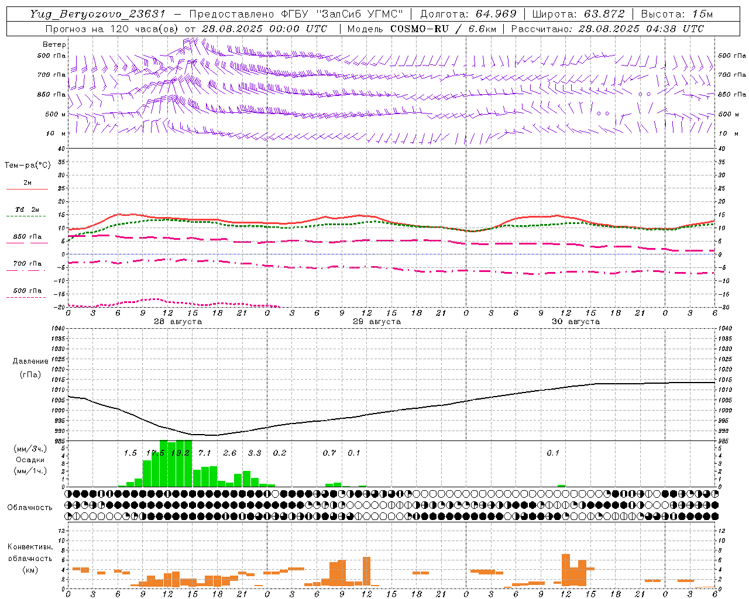Click the 500 м wind level label on left
Screen dimensions: 749x599
tap(56, 114)
